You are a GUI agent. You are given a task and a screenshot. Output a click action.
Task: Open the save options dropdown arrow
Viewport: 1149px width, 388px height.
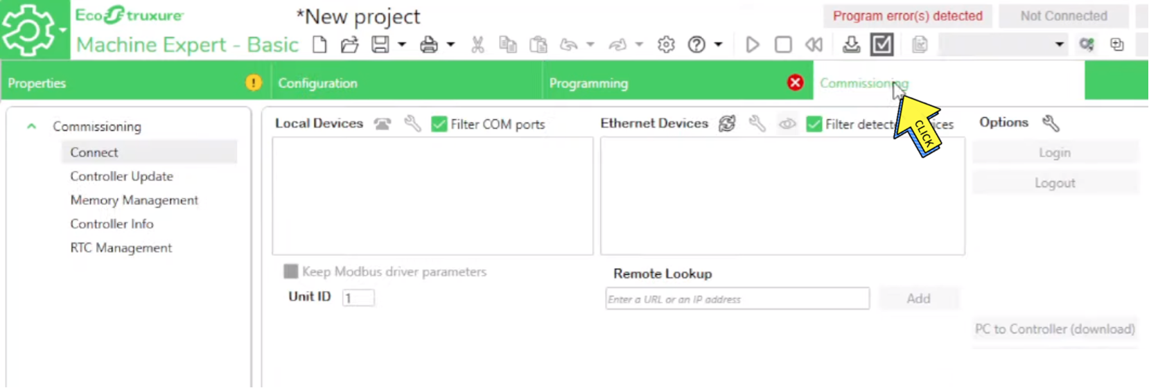402,45
